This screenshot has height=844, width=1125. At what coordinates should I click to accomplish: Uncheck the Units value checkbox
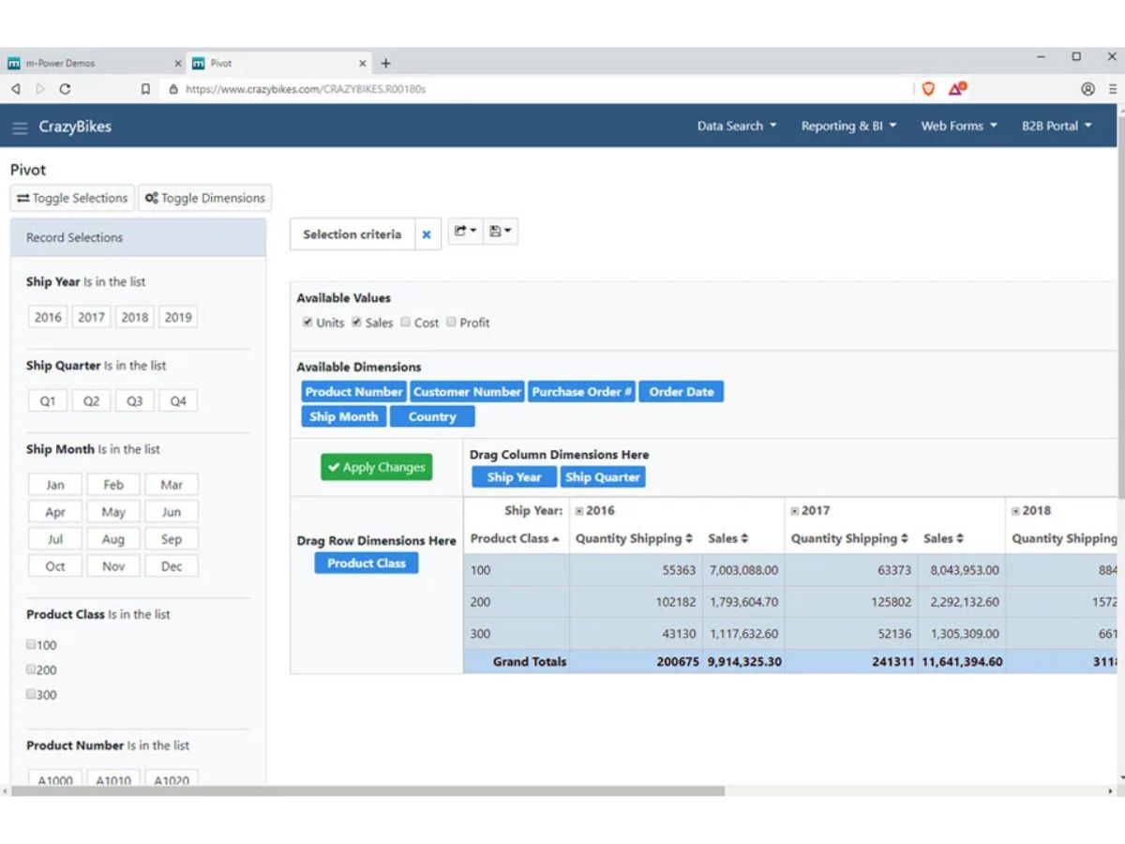point(307,322)
